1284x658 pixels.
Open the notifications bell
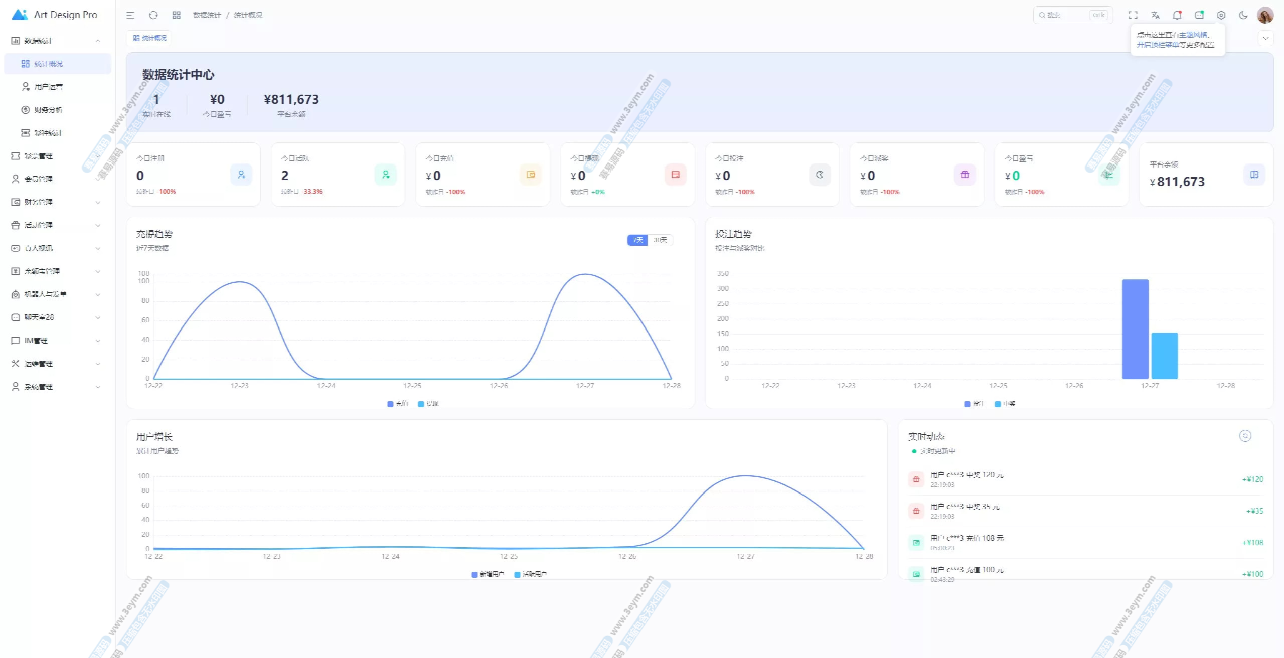[x=1177, y=15]
